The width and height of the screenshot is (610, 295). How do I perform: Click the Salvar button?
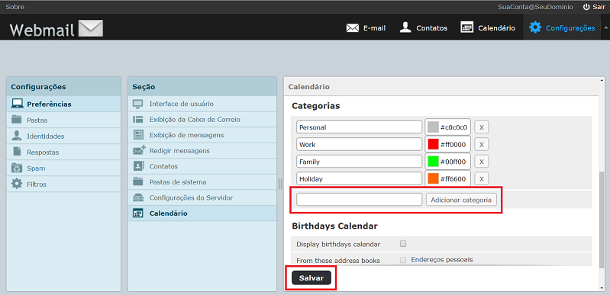pos(311,278)
